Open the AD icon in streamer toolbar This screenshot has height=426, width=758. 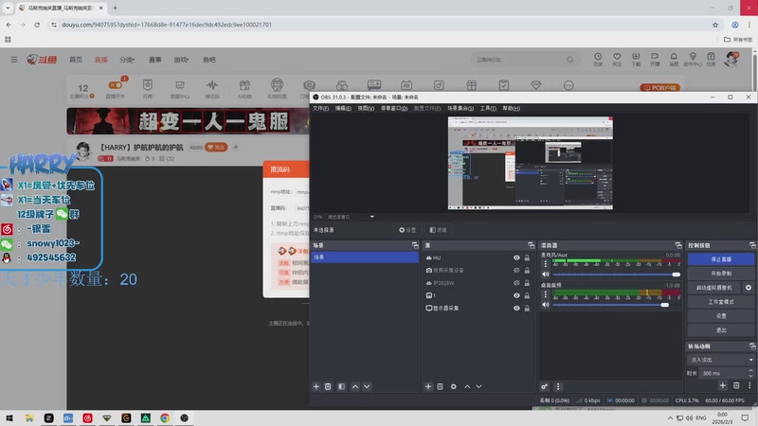(406, 85)
